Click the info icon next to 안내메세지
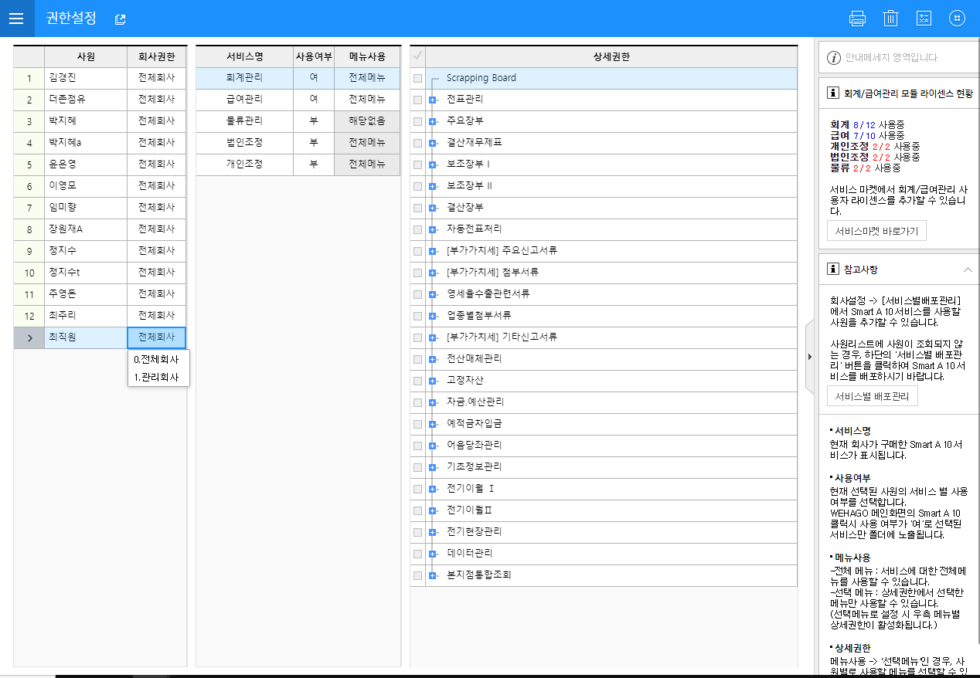The image size is (980, 678). click(x=833, y=58)
